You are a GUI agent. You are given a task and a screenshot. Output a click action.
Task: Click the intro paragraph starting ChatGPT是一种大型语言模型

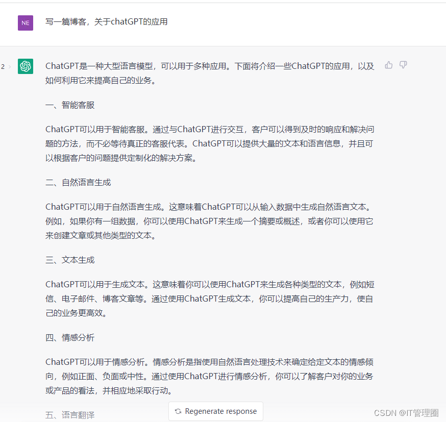click(210, 73)
